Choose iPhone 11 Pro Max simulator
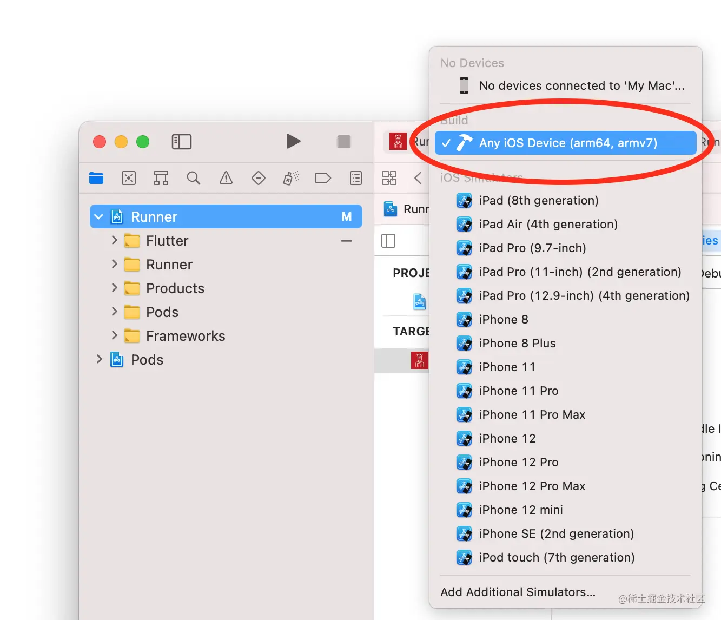This screenshot has height=620, width=721. (x=565, y=414)
